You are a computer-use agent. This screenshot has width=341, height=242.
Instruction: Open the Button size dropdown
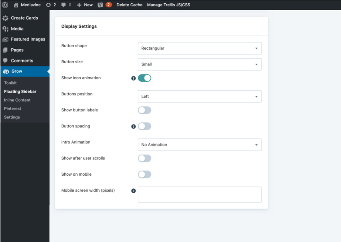pos(200,64)
